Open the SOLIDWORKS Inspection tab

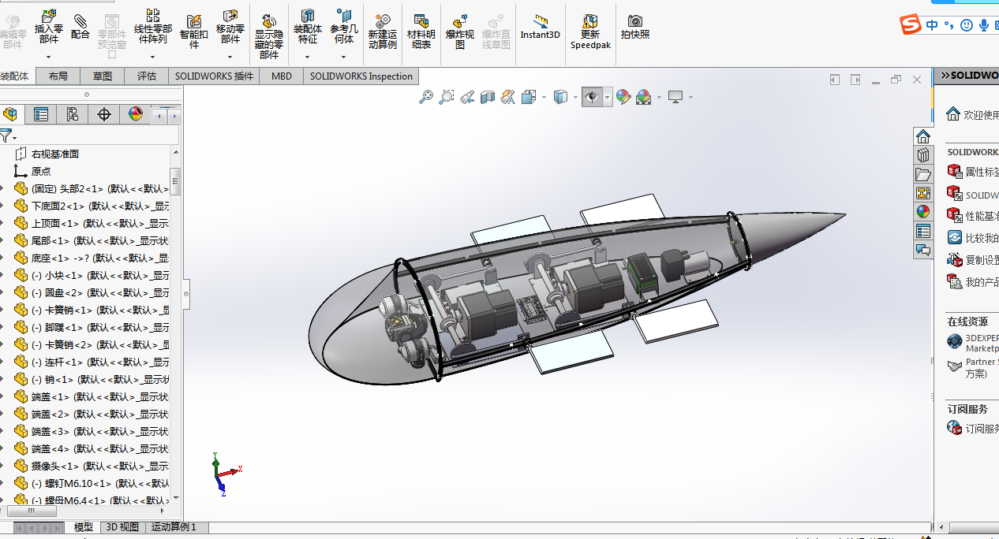point(361,76)
